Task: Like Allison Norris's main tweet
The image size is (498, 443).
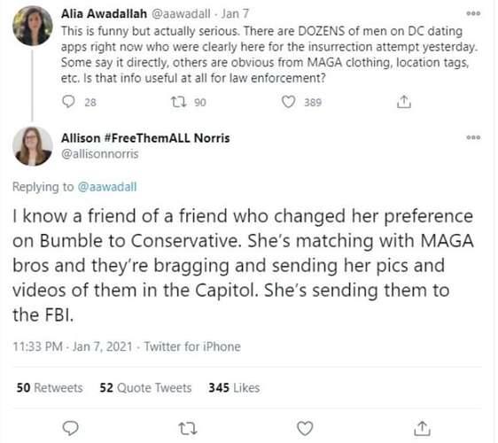Action: click(305, 428)
